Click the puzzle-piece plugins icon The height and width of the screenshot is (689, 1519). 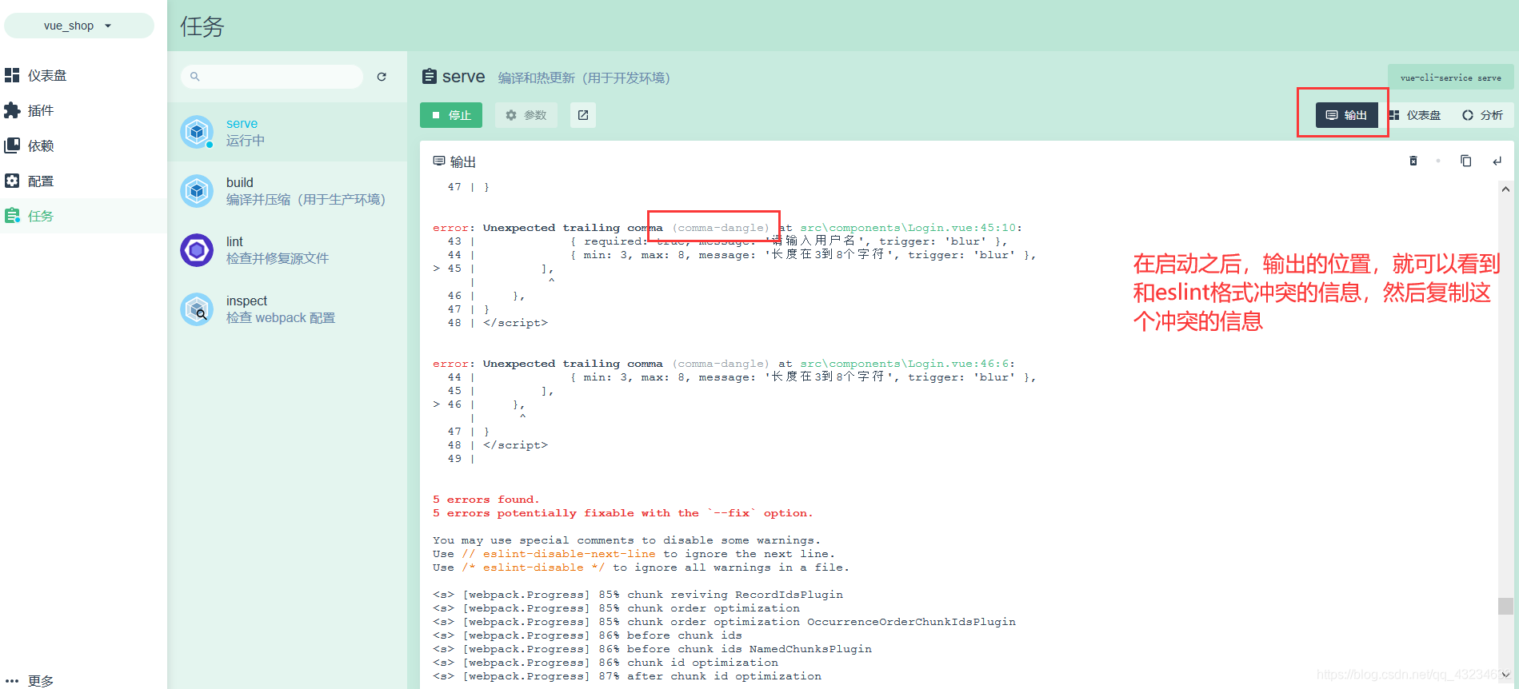12,110
